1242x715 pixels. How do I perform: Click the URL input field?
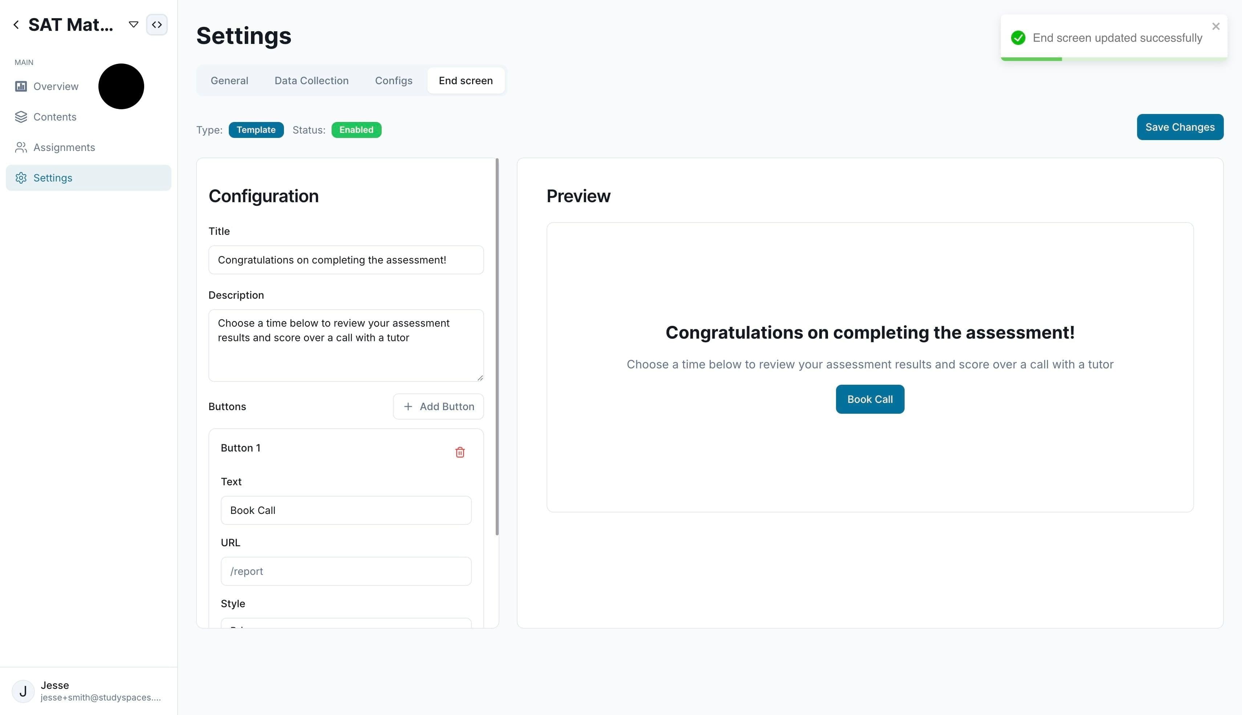(x=346, y=571)
